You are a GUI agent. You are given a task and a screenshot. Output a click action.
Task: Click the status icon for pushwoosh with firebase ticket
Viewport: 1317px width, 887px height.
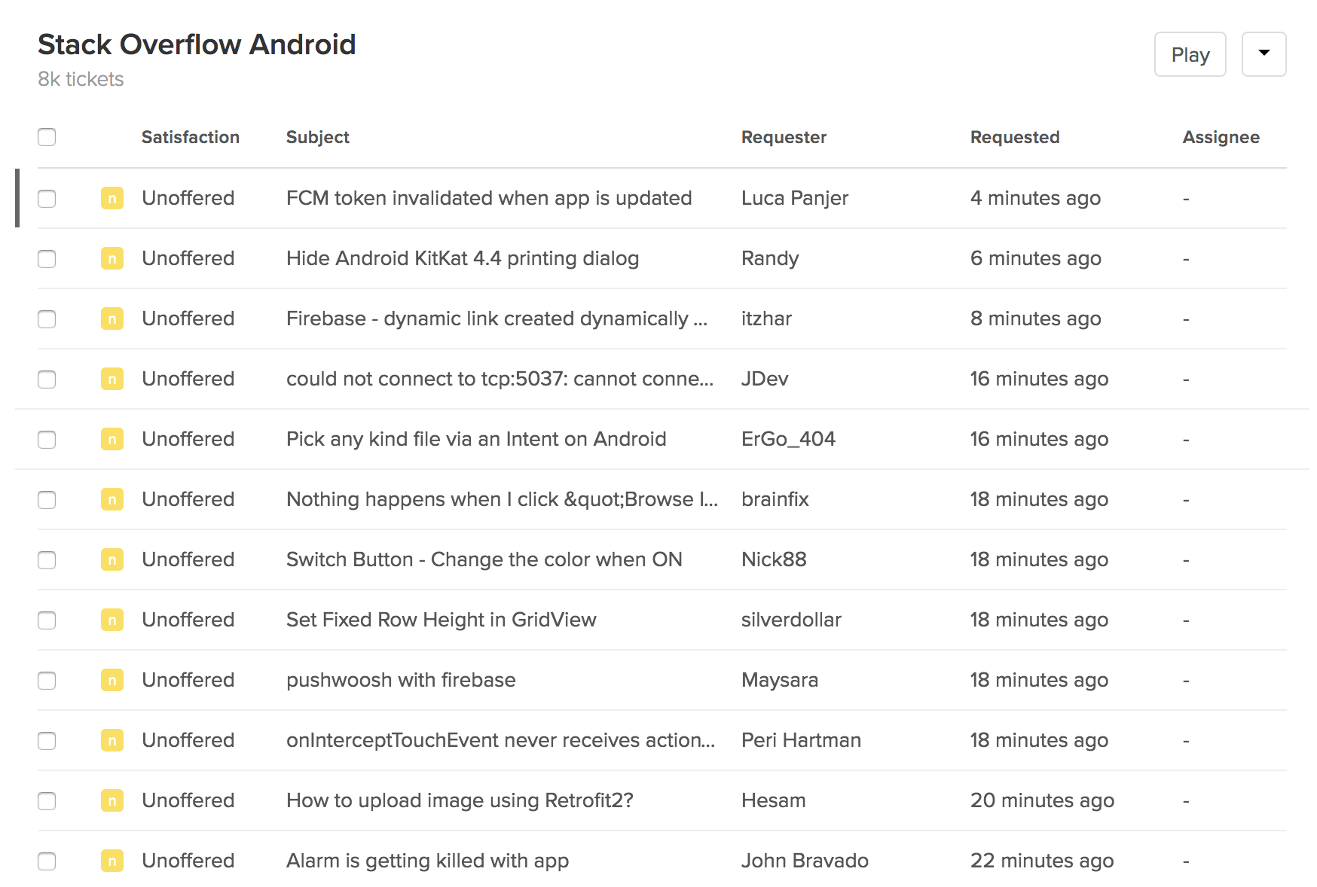click(x=112, y=681)
